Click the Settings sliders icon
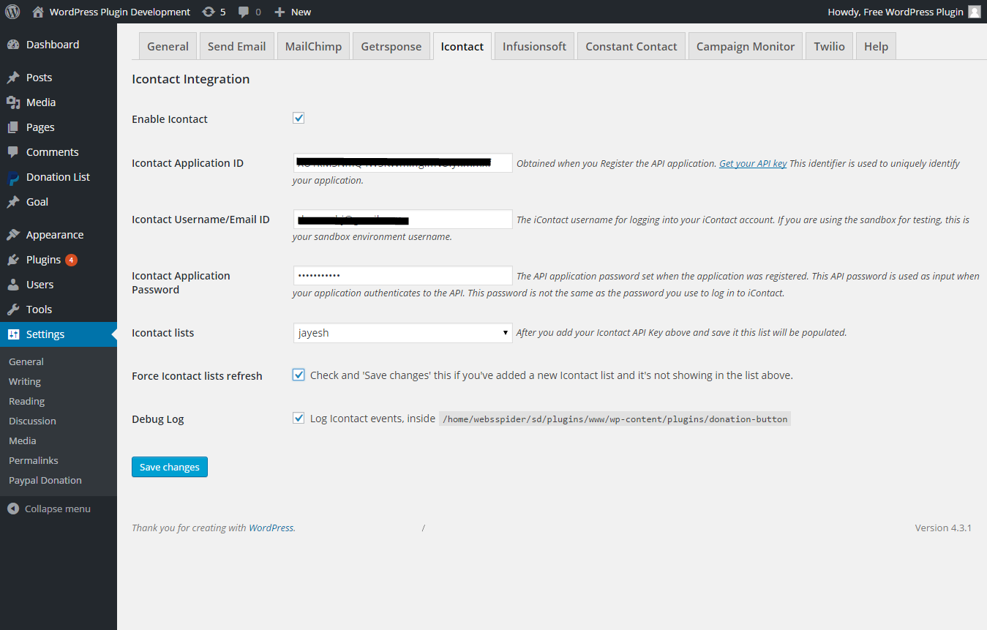Image resolution: width=987 pixels, height=630 pixels. 13,334
